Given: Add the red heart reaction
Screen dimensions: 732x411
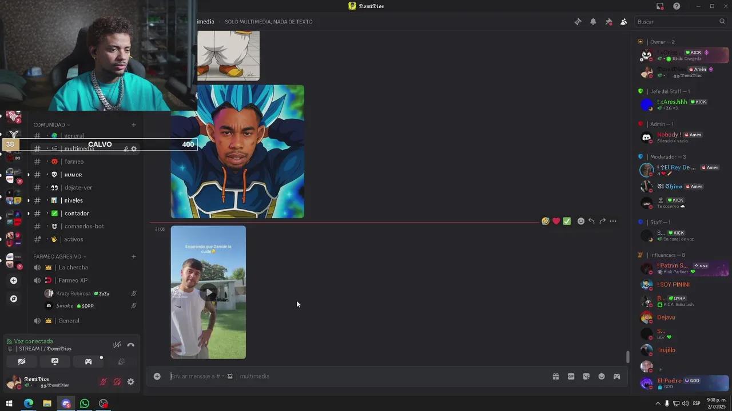Looking at the screenshot, I should [x=556, y=221].
